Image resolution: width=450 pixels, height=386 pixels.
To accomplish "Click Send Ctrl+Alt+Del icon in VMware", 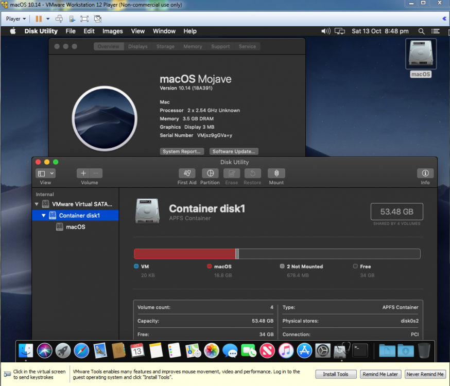I will click(x=59, y=19).
